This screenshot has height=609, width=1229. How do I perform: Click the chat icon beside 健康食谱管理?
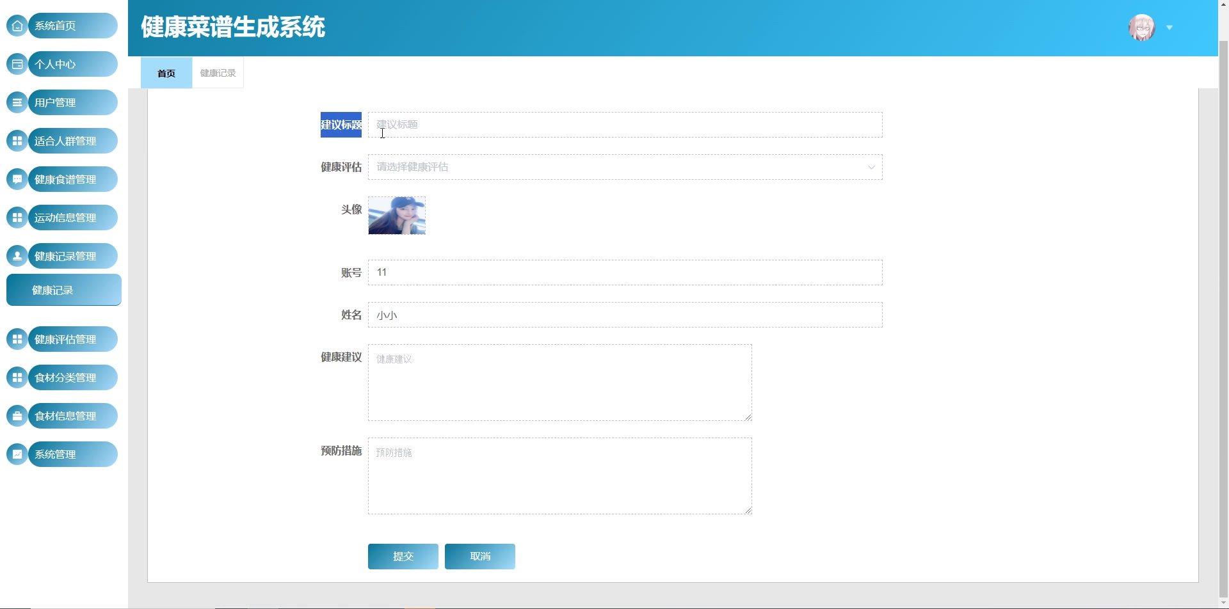click(x=17, y=179)
